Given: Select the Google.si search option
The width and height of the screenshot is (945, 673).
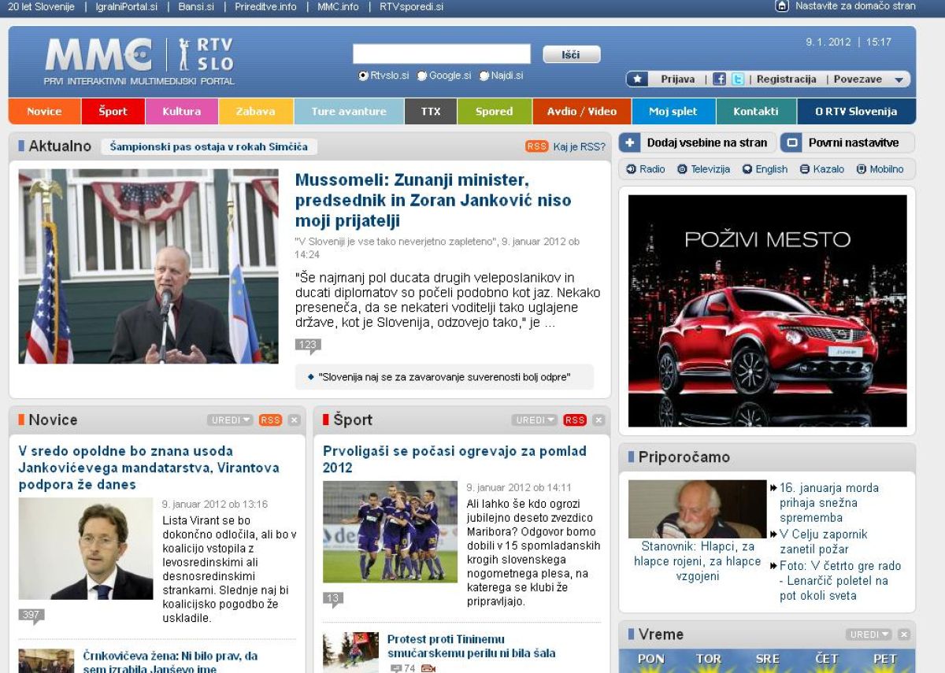Looking at the screenshot, I should (422, 76).
